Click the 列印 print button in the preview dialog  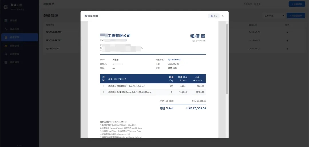214,16
